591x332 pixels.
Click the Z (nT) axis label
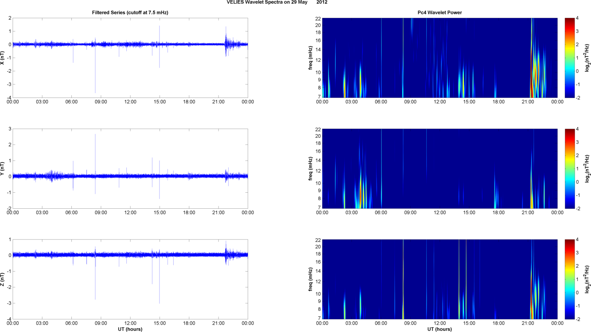pyautogui.click(x=3, y=279)
